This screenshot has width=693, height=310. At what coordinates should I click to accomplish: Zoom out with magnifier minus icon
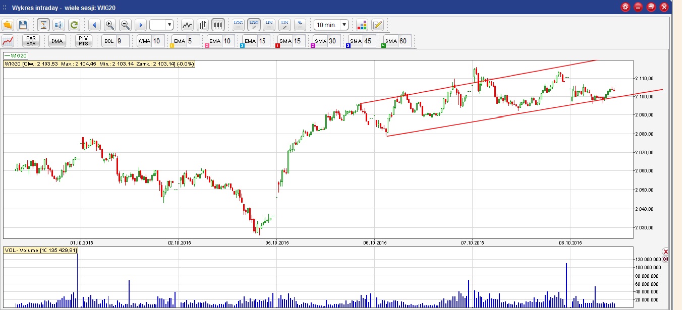(125, 25)
